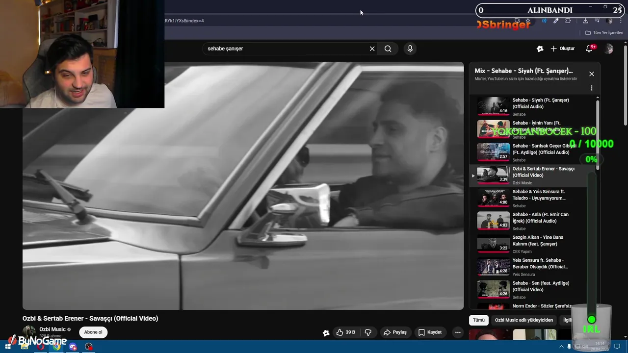
Task: Click the Kaydet save button
Action: pos(430,332)
